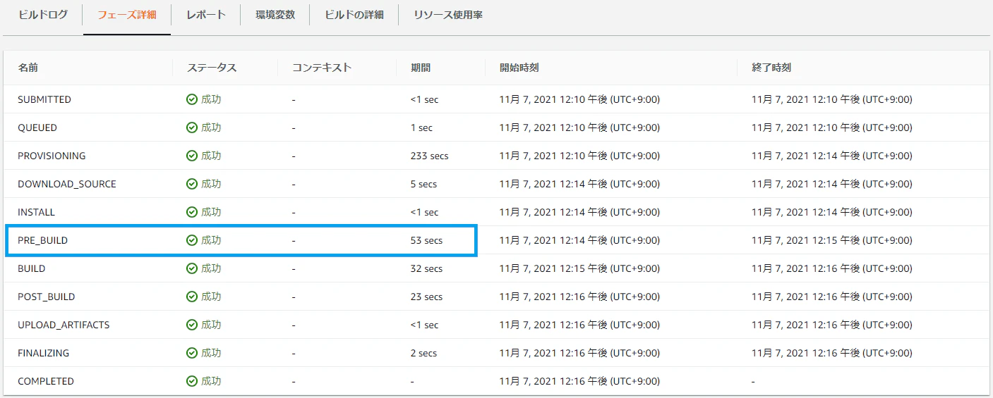
Task: Select the PRE_BUILD phase name
Action: pos(43,240)
